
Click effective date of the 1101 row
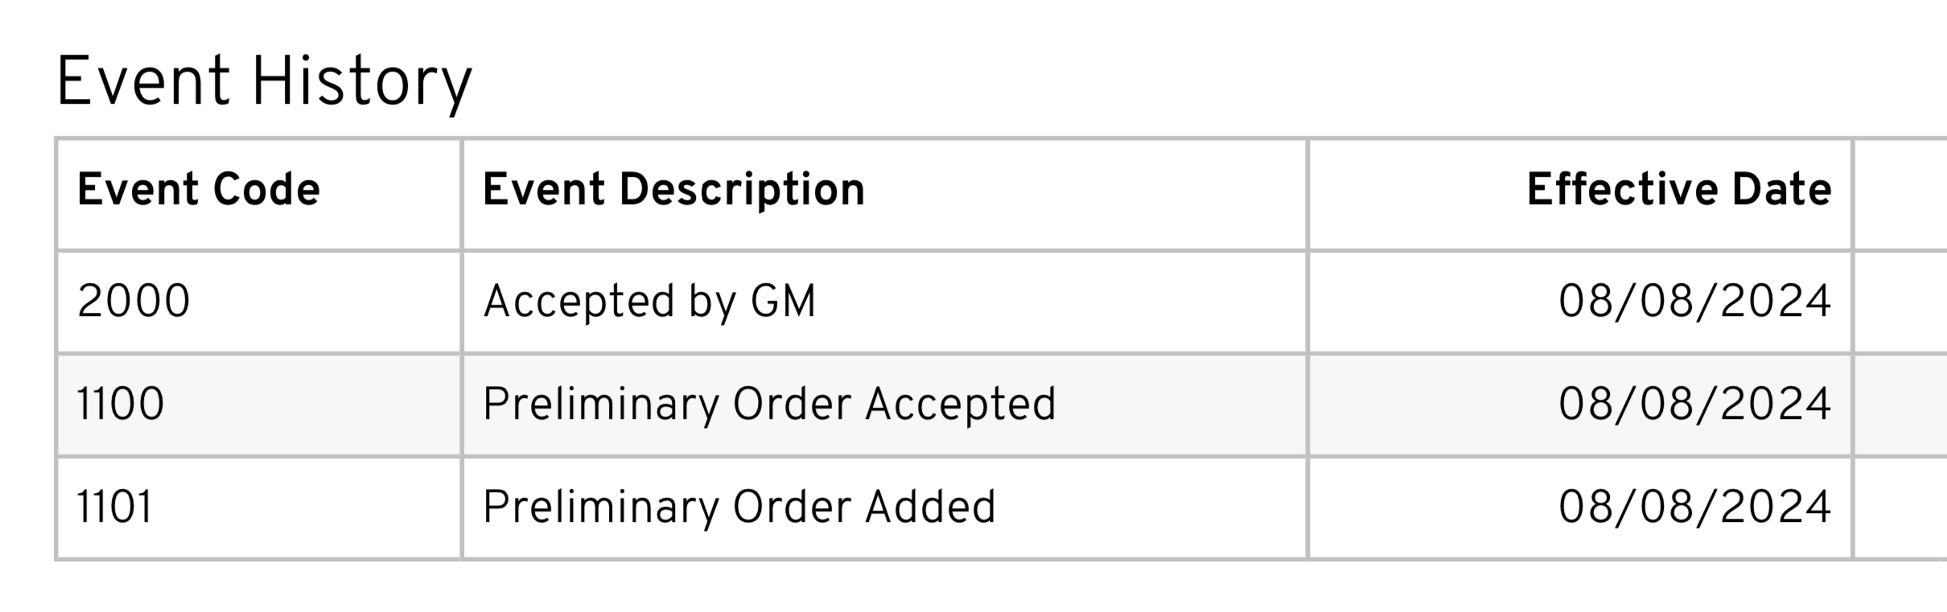click(1694, 507)
